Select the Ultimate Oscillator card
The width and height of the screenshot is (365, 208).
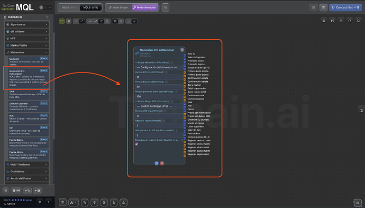coord(28,106)
